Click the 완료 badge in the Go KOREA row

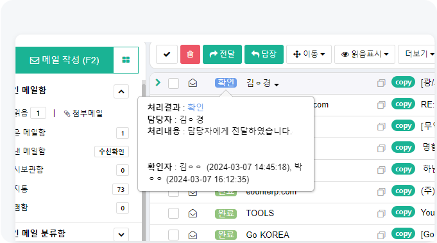click(x=226, y=235)
